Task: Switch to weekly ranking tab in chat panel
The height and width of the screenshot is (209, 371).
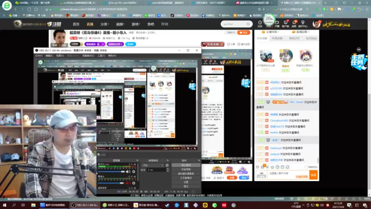Action: (277, 38)
